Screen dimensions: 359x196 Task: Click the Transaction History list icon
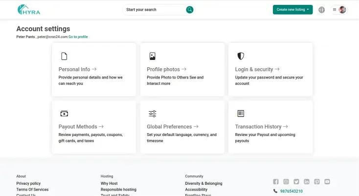241,114
